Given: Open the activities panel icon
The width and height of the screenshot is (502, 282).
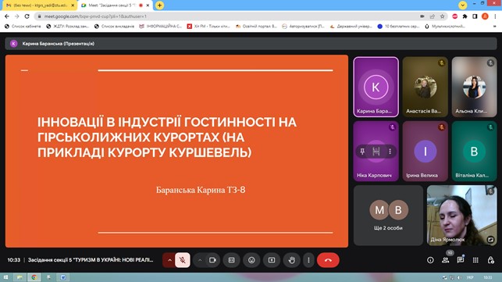Looking at the screenshot, I should click(475, 260).
